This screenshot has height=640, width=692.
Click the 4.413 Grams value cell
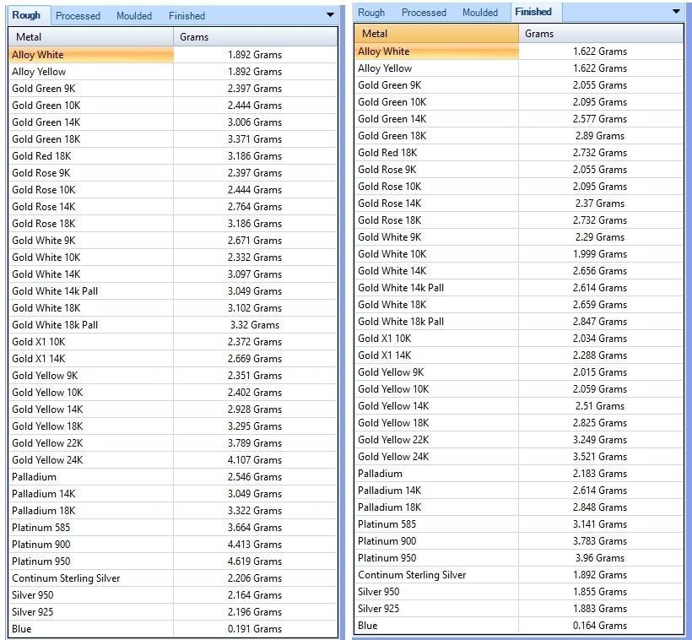click(256, 545)
